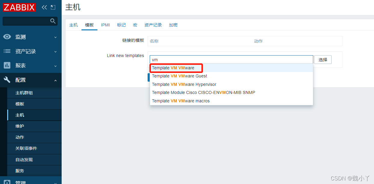The width and height of the screenshot is (374, 184).
Task: Select Template Module Cisco CISCO-ENVMON-MIB SNMP
Action: pos(231,92)
